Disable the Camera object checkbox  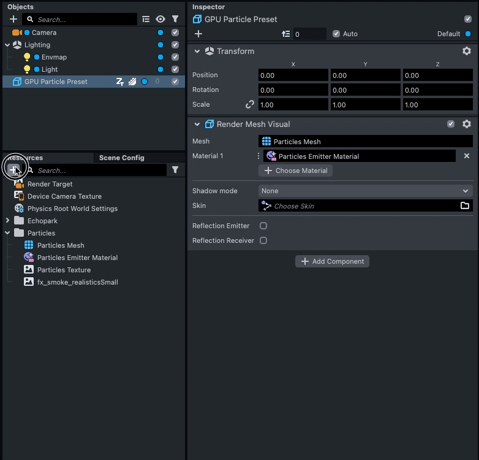(x=175, y=33)
